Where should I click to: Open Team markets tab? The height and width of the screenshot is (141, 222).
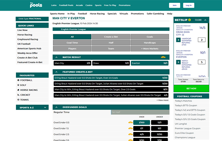tap(111, 49)
